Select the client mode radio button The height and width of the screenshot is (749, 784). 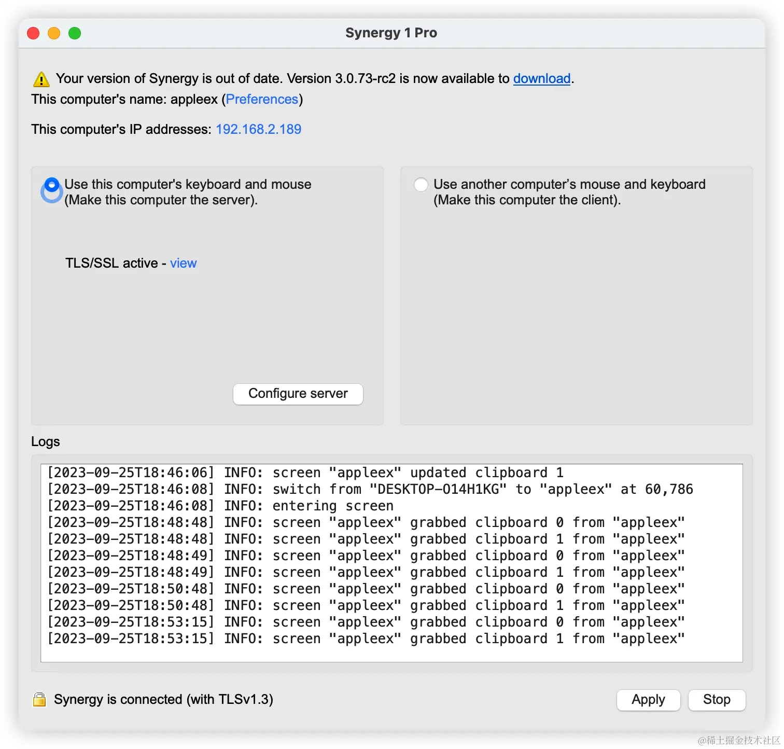pos(421,185)
